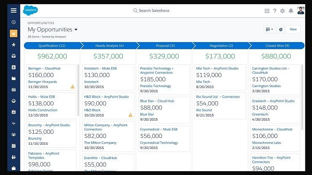
Task: Select the Qualification (11) stage
Action: point(52,45)
